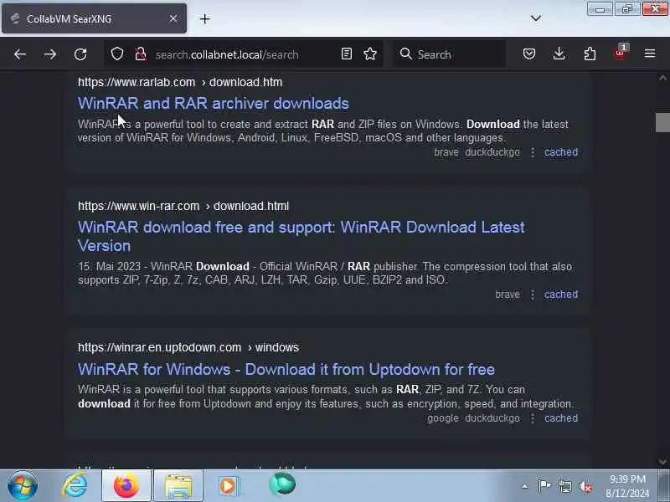This screenshot has height=502, width=670.
Task: Reload the current search page
Action: pos(80,54)
